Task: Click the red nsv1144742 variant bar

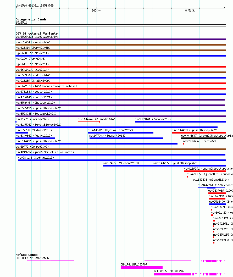Action: click(89, 122)
